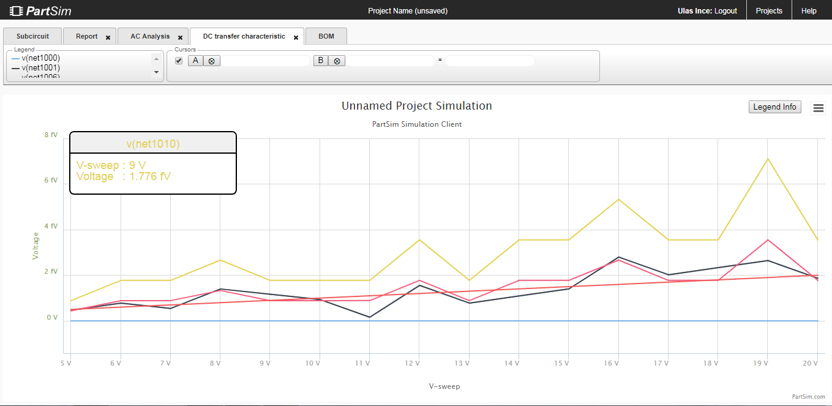Viewport: 832px width, 406px height.
Task: Switch to the Subcircuit tab
Action: click(x=32, y=36)
